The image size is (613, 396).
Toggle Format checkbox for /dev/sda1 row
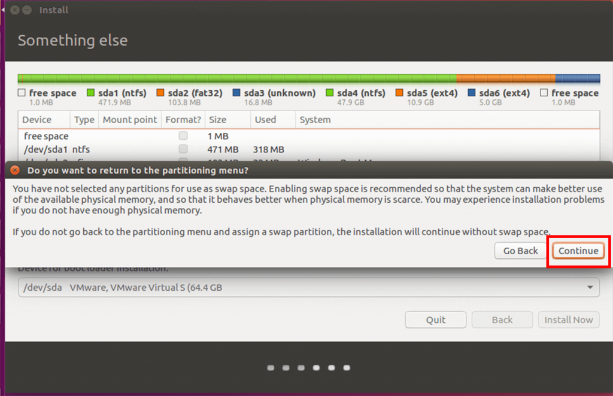[183, 149]
